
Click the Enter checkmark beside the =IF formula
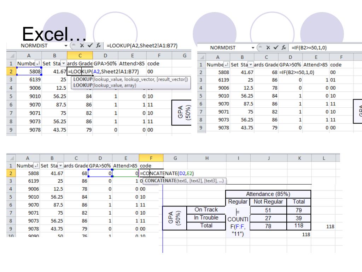[276, 47]
